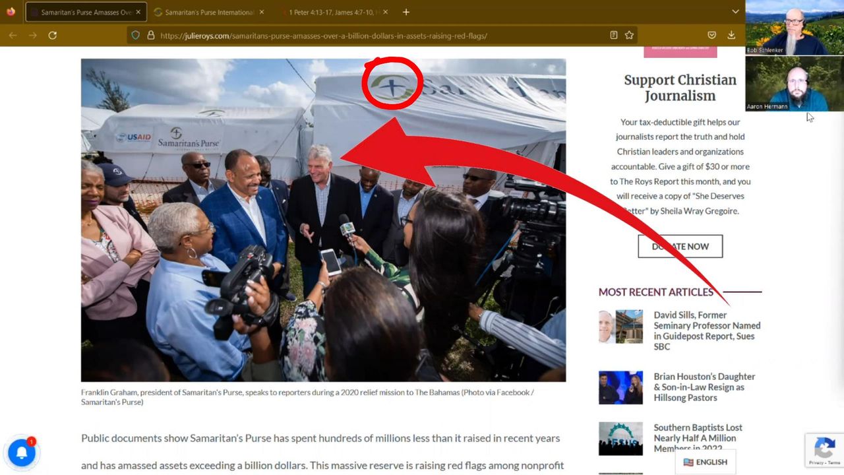Click the site security padlock icon
This screenshot has width=844, height=475.
tap(150, 36)
